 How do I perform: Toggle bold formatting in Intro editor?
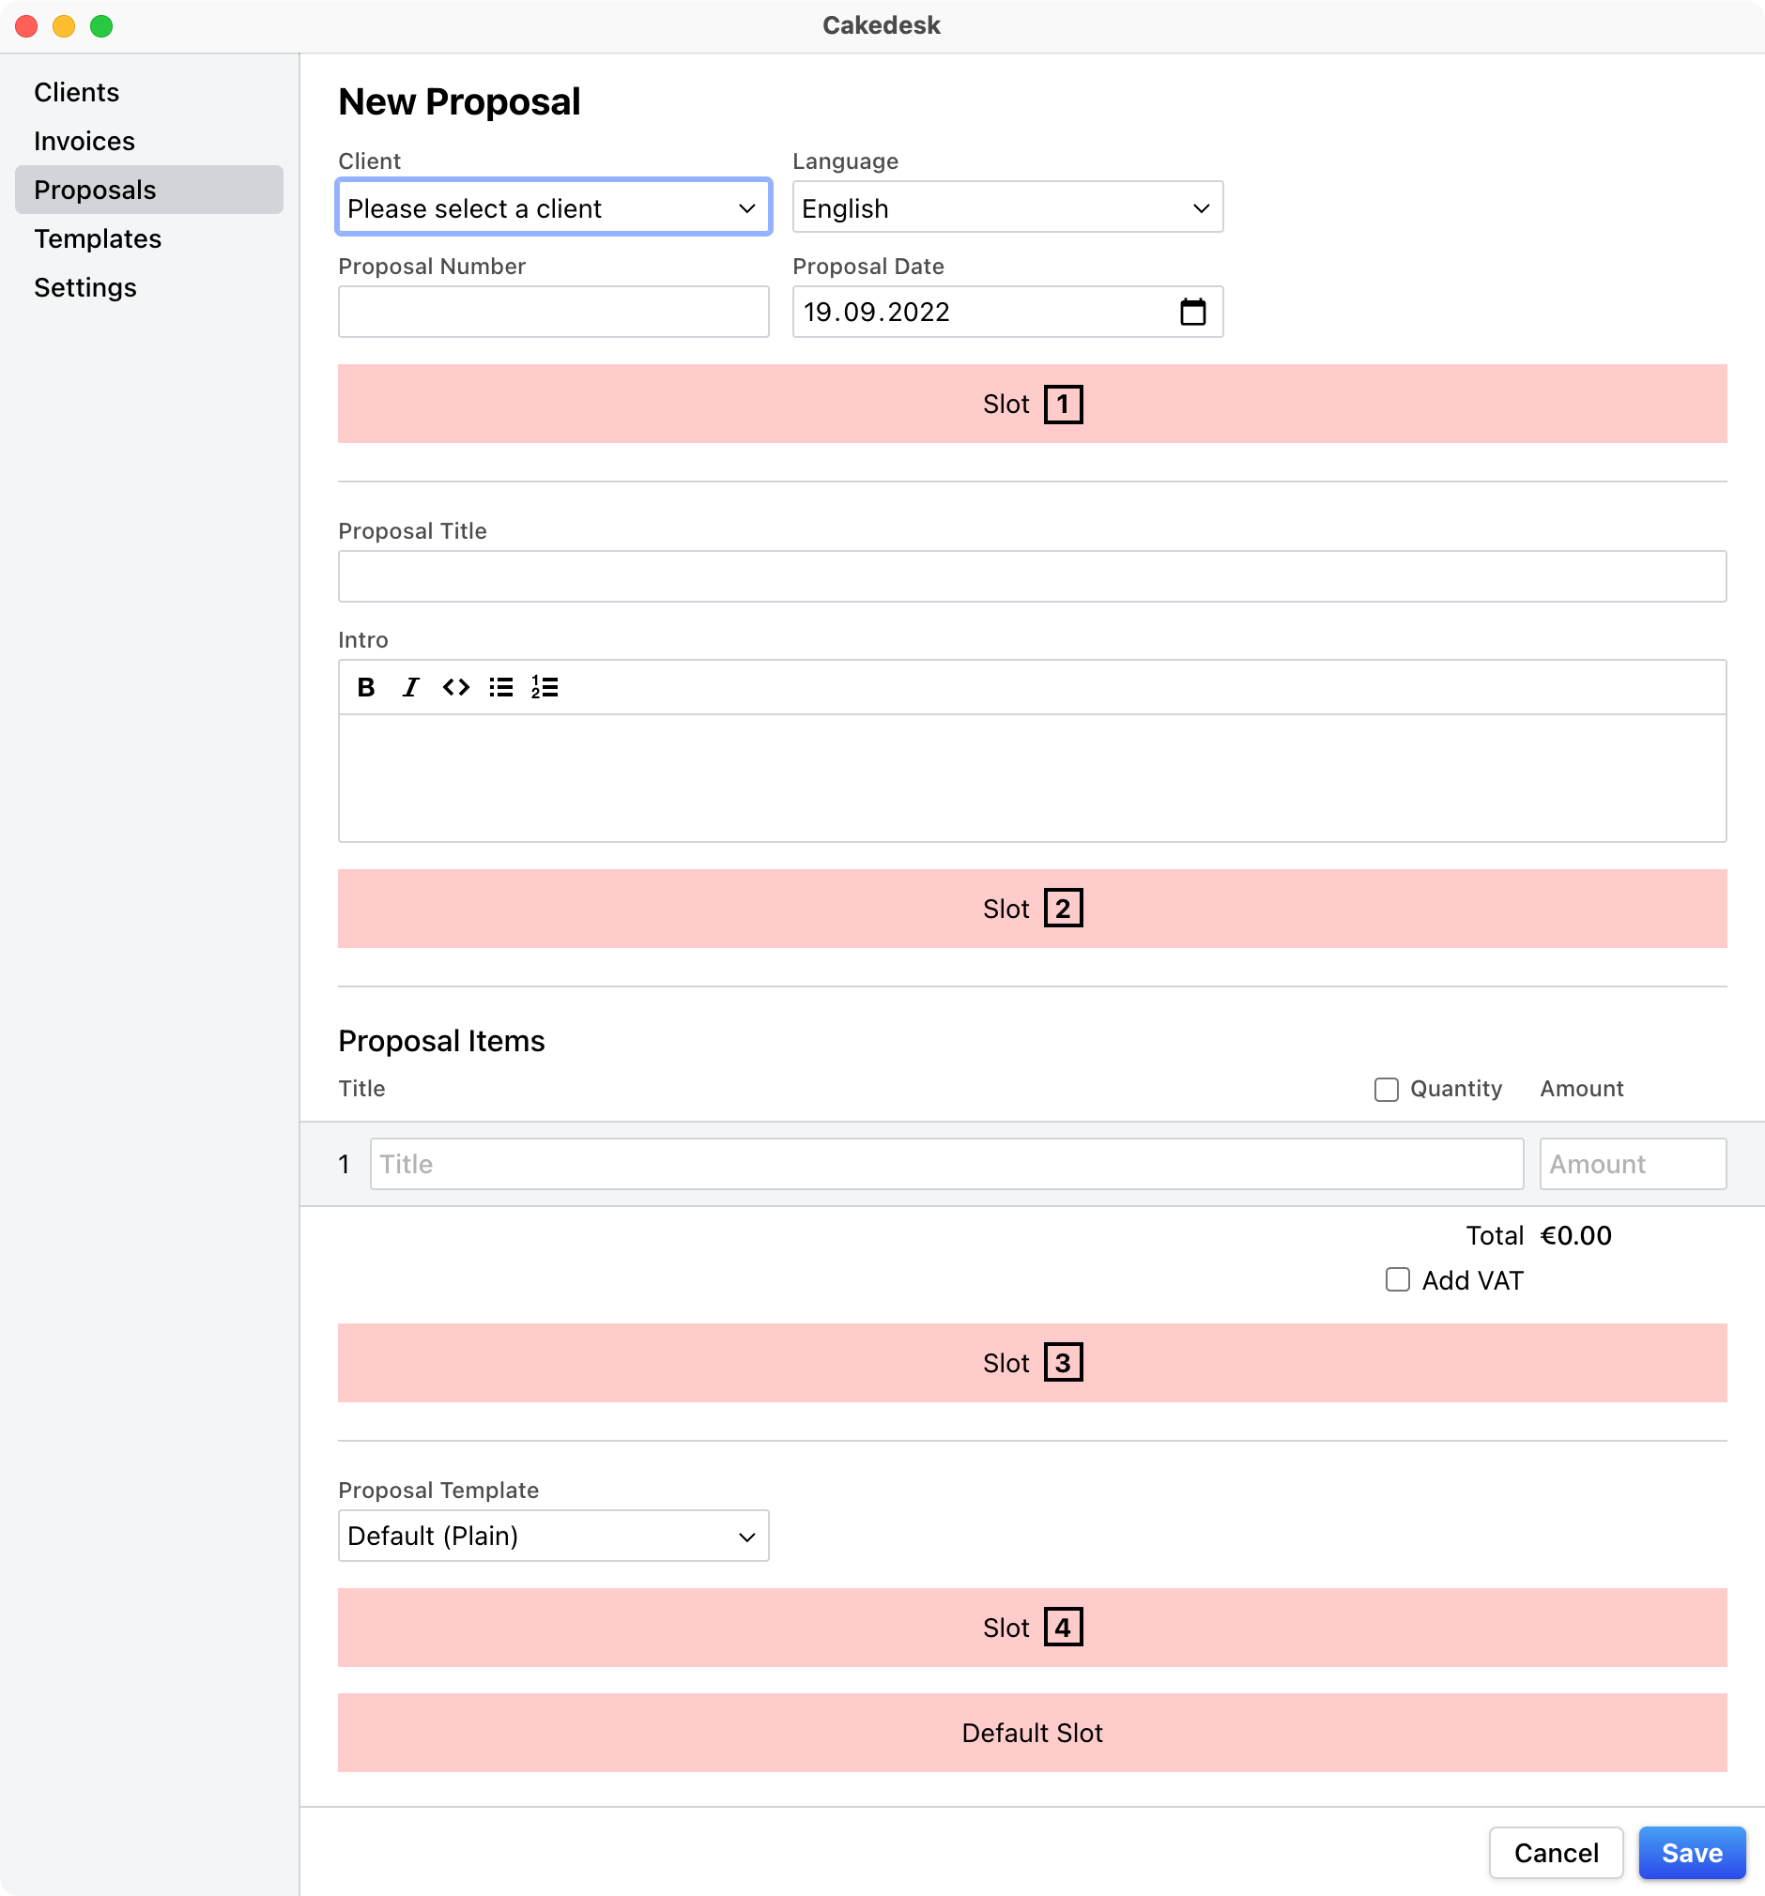(x=365, y=687)
